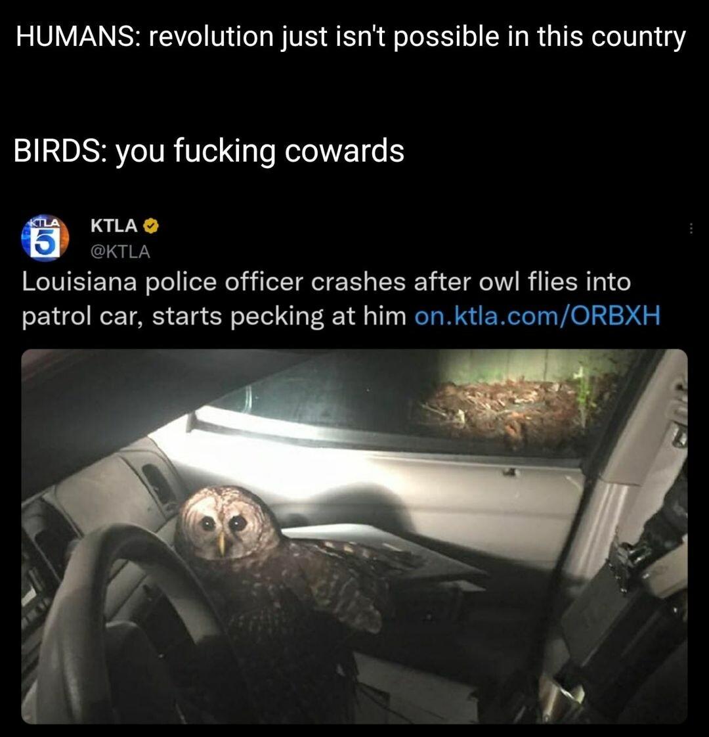Viewport: 709px width, 737px height.
Task: Click the word 'pecking' in the tweet text
Action: click(277, 316)
